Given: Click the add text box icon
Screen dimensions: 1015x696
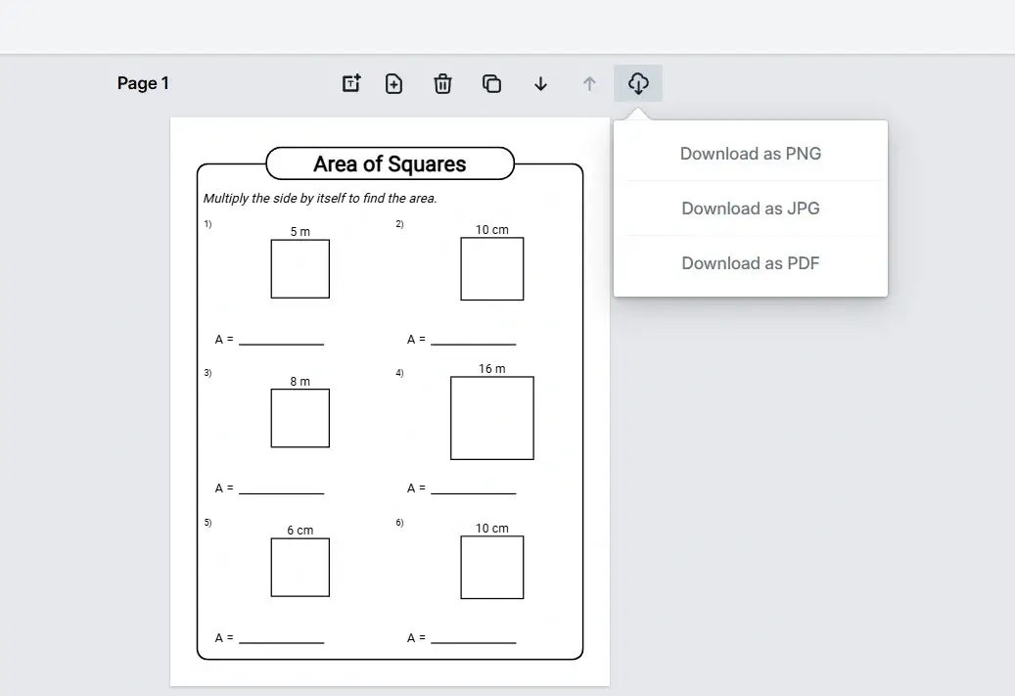Looking at the screenshot, I should pos(351,83).
